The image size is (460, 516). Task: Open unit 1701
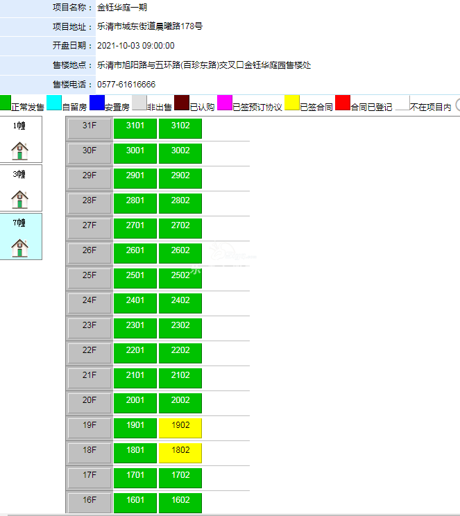tap(135, 479)
